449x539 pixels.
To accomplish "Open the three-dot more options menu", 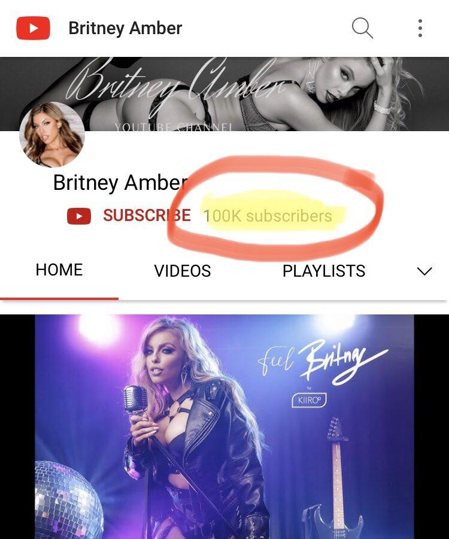I will (420, 28).
